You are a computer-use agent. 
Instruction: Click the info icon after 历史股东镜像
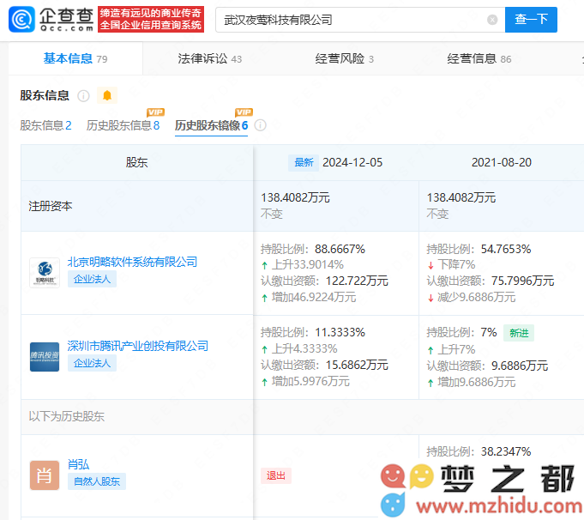click(x=260, y=125)
